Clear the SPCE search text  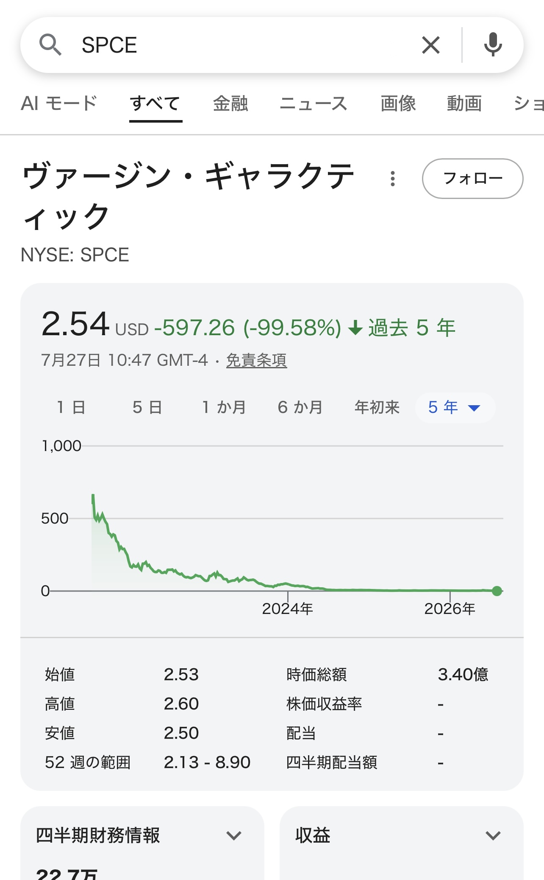[x=431, y=45]
